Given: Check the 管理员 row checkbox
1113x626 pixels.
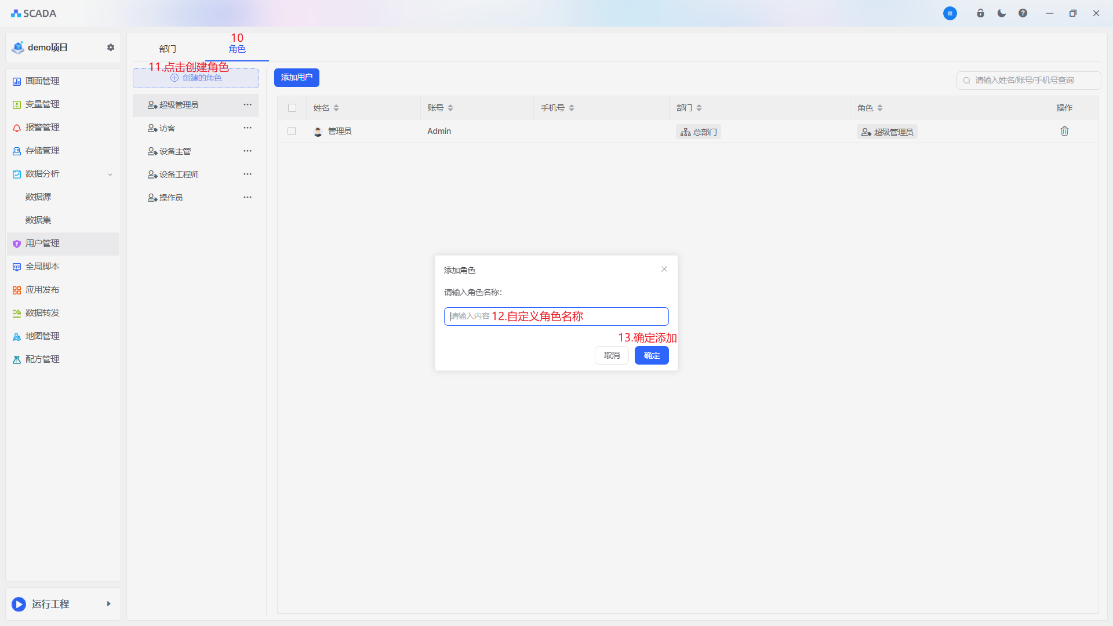Looking at the screenshot, I should coord(292,132).
